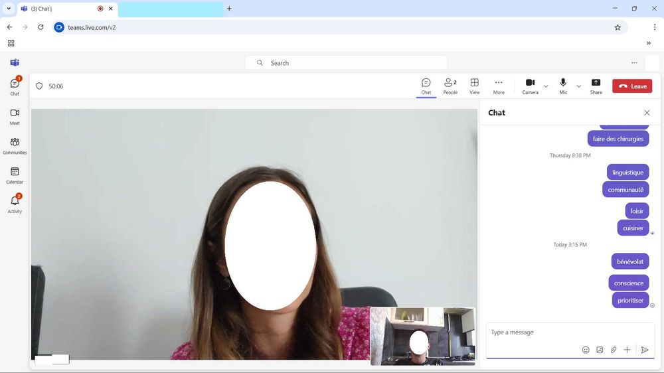The height and width of the screenshot is (373, 664).
Task: Show the People participants list
Action: click(450, 86)
